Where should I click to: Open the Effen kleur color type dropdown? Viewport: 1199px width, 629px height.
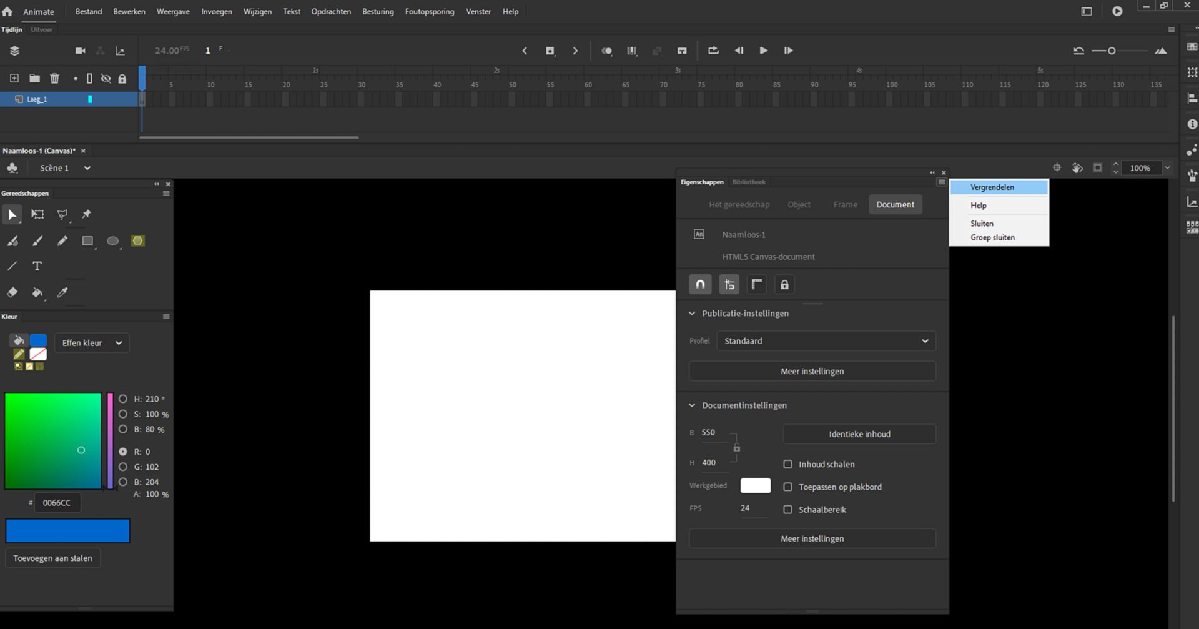(92, 343)
